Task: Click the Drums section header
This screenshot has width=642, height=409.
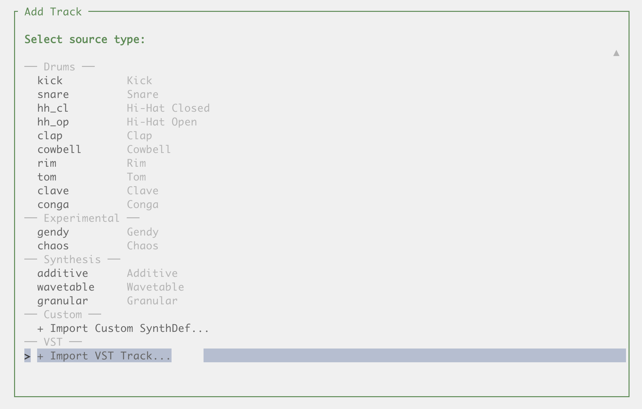Action: (60, 67)
